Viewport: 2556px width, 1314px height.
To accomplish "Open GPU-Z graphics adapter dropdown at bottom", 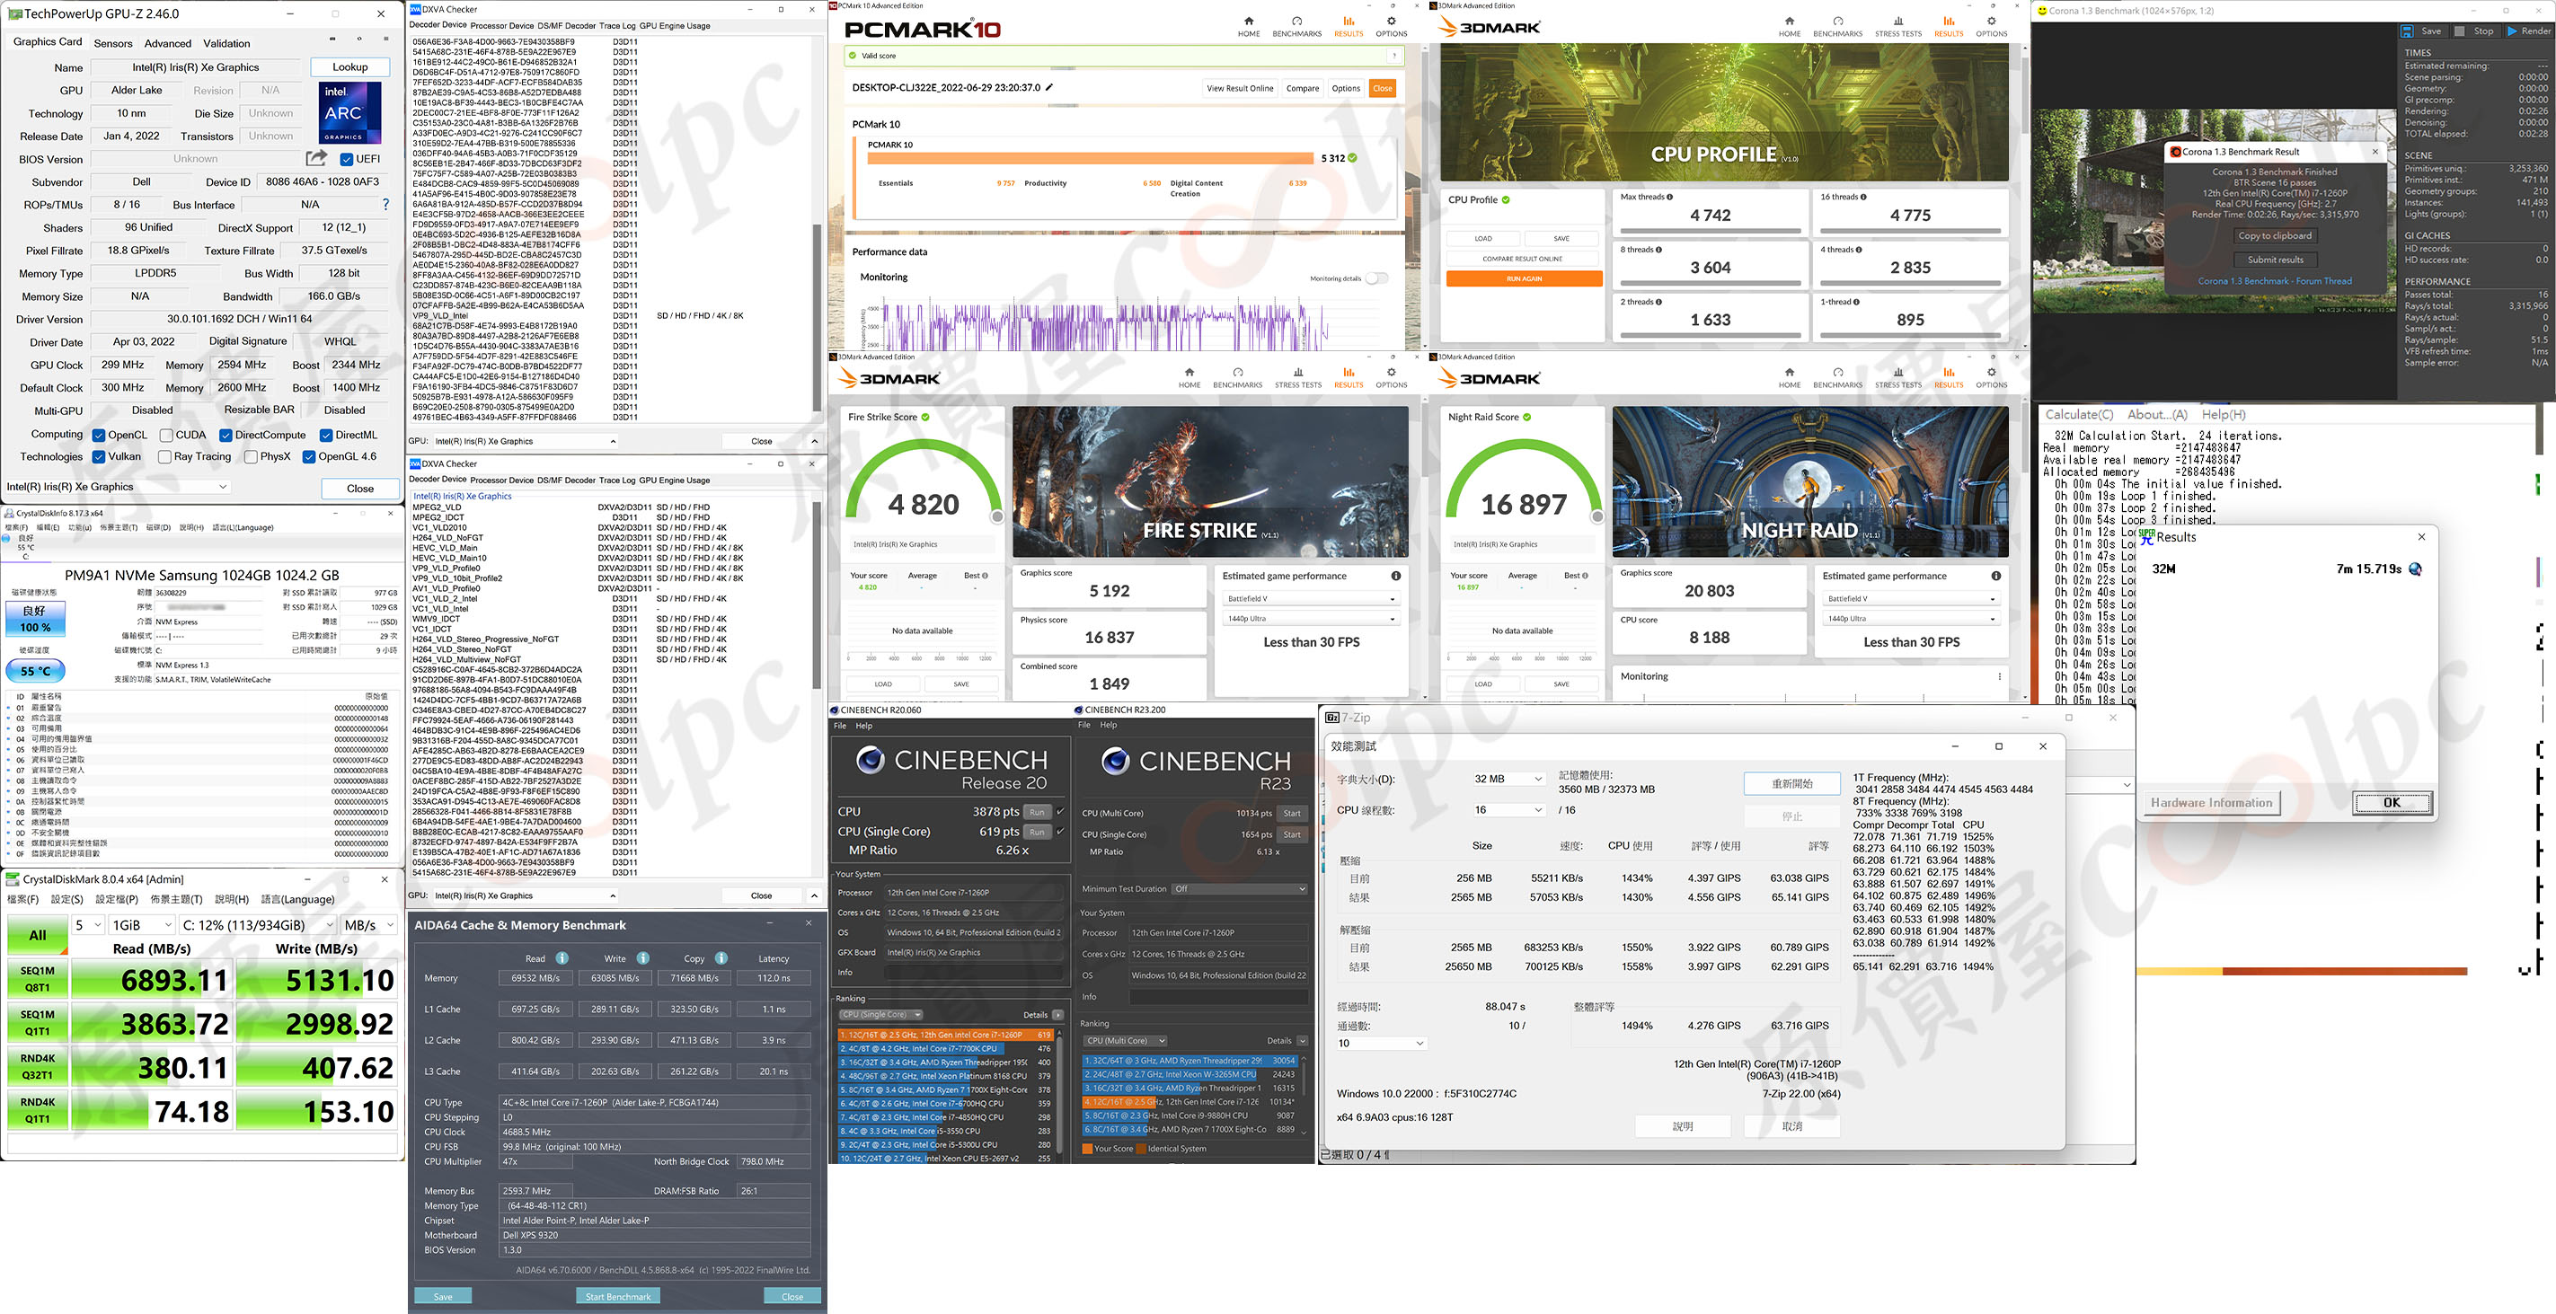I will (x=118, y=487).
